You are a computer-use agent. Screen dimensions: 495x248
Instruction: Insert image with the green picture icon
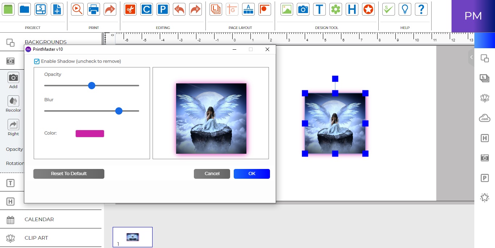[287, 9]
